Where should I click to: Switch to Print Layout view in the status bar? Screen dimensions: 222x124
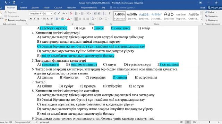click(188, 122)
